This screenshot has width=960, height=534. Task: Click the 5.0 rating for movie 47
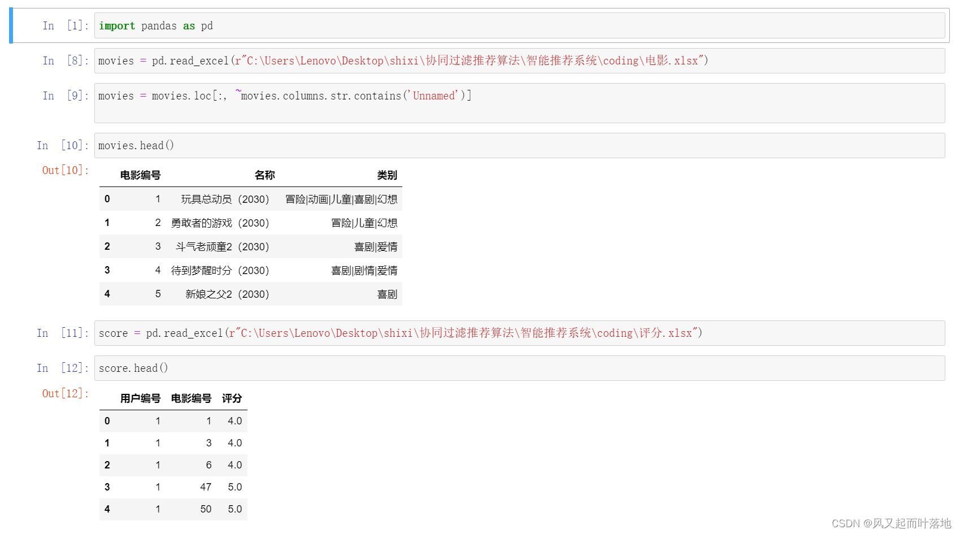point(235,487)
